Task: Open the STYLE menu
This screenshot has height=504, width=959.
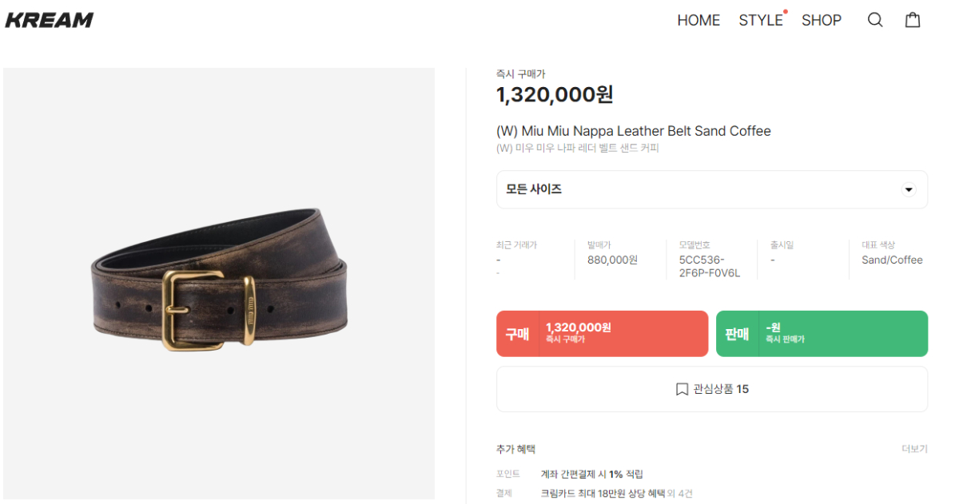Action: pyautogui.click(x=761, y=21)
